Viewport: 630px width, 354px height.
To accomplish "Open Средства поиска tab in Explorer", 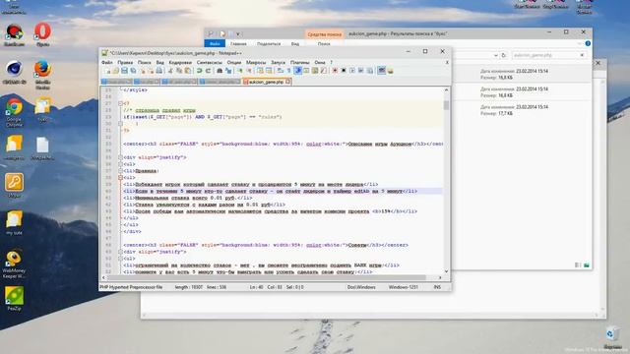I will coord(324,34).
